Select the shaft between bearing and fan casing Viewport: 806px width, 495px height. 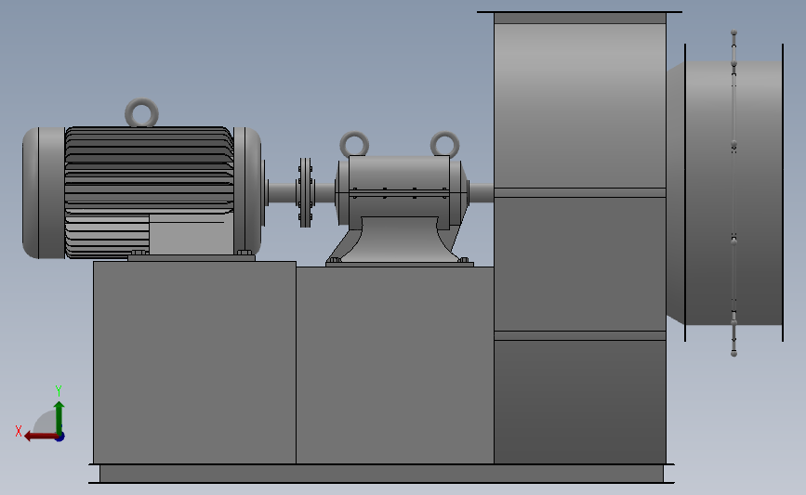482,192
